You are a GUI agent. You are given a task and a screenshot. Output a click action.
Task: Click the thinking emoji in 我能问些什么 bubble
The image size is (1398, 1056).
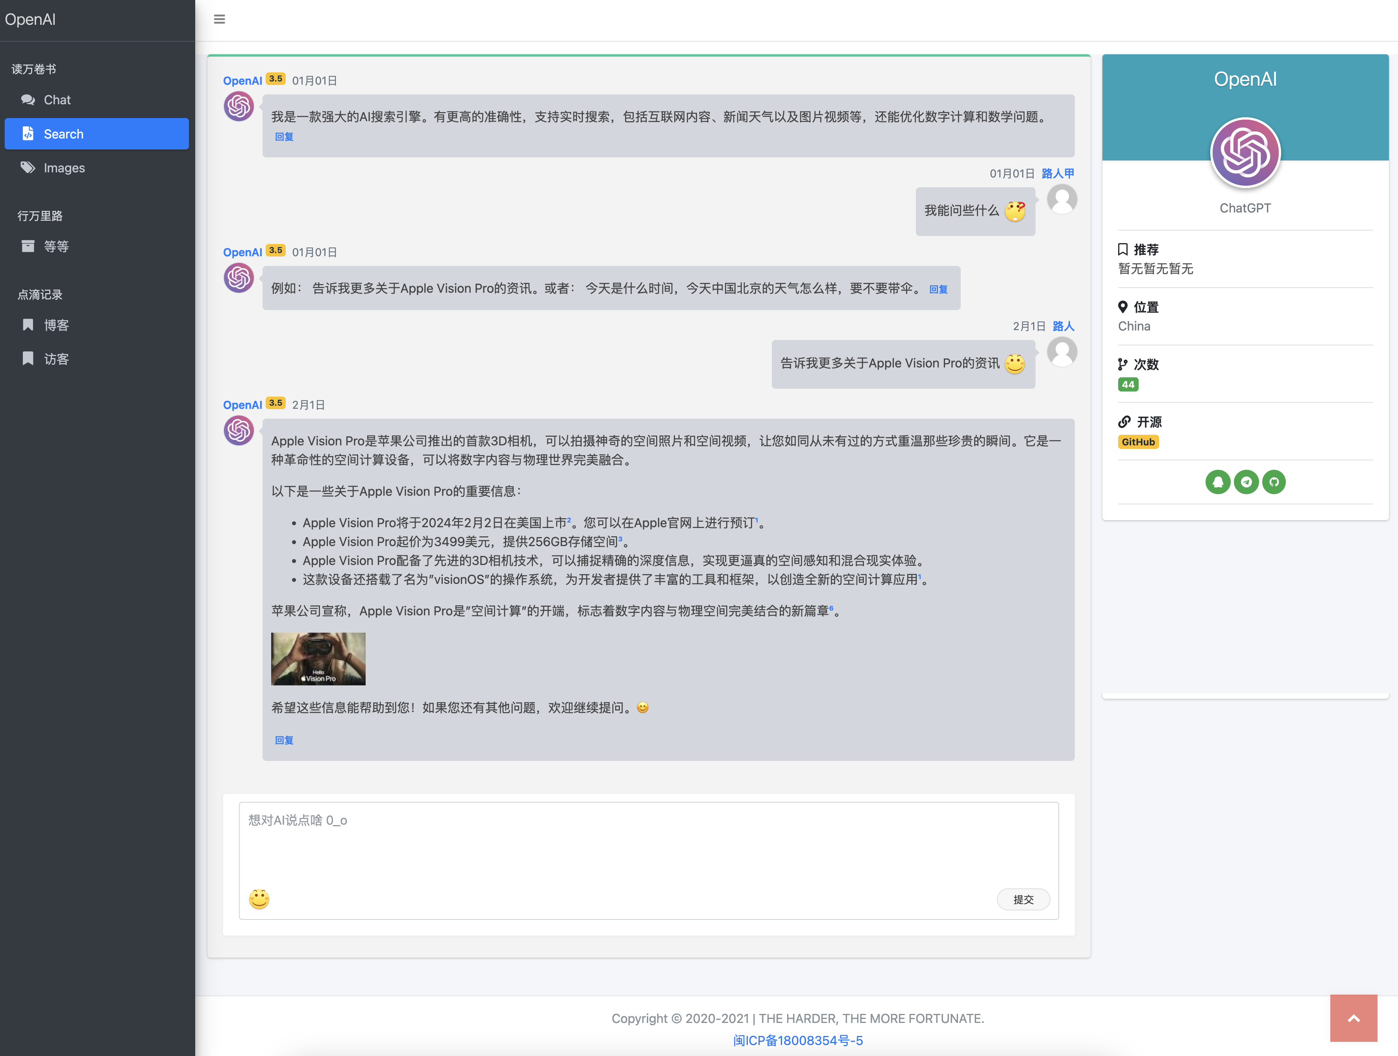1015,211
